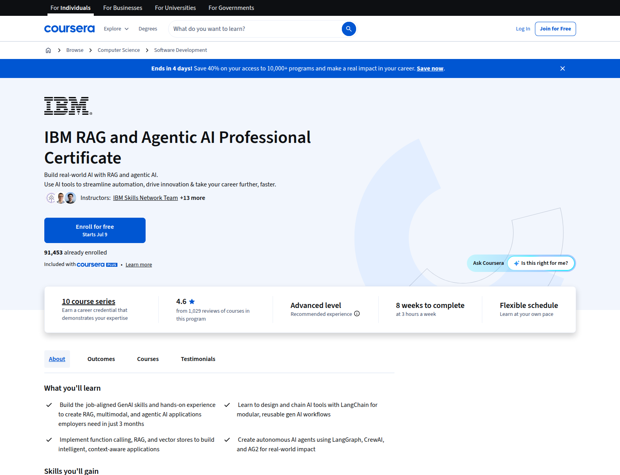Click the Coursera logo

[69, 29]
